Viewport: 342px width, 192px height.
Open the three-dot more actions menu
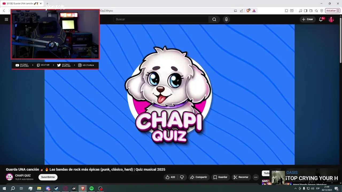coord(256,177)
